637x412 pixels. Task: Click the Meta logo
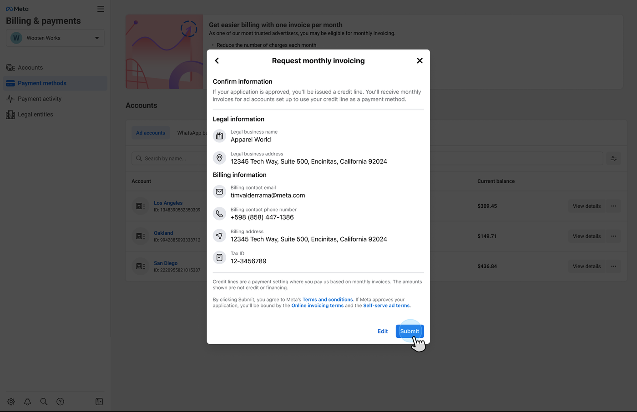[x=17, y=9]
